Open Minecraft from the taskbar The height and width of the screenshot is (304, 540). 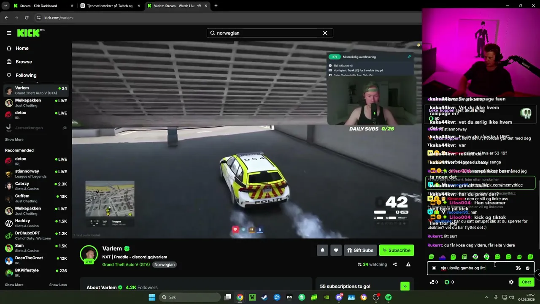[x=252, y=297]
